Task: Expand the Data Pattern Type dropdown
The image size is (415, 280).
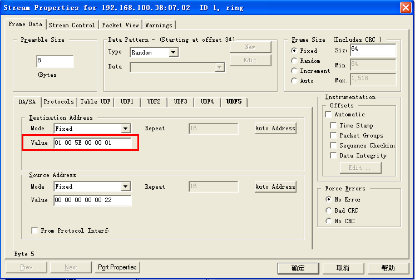Action: pos(174,52)
